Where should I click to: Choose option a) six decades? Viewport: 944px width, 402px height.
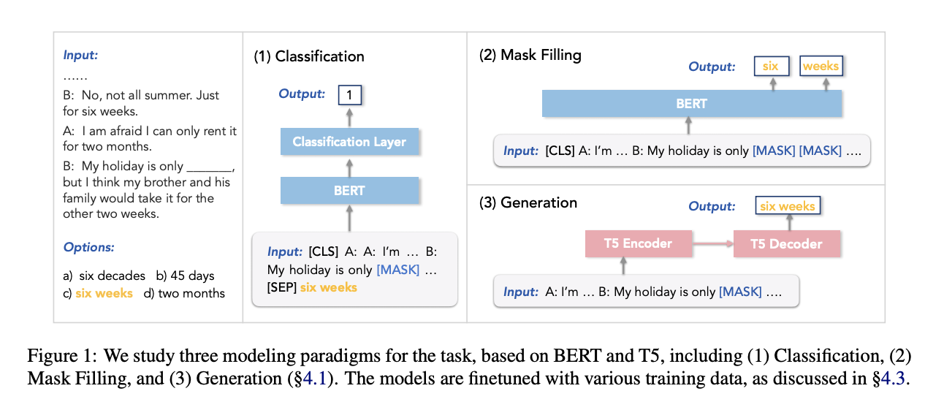(x=104, y=276)
